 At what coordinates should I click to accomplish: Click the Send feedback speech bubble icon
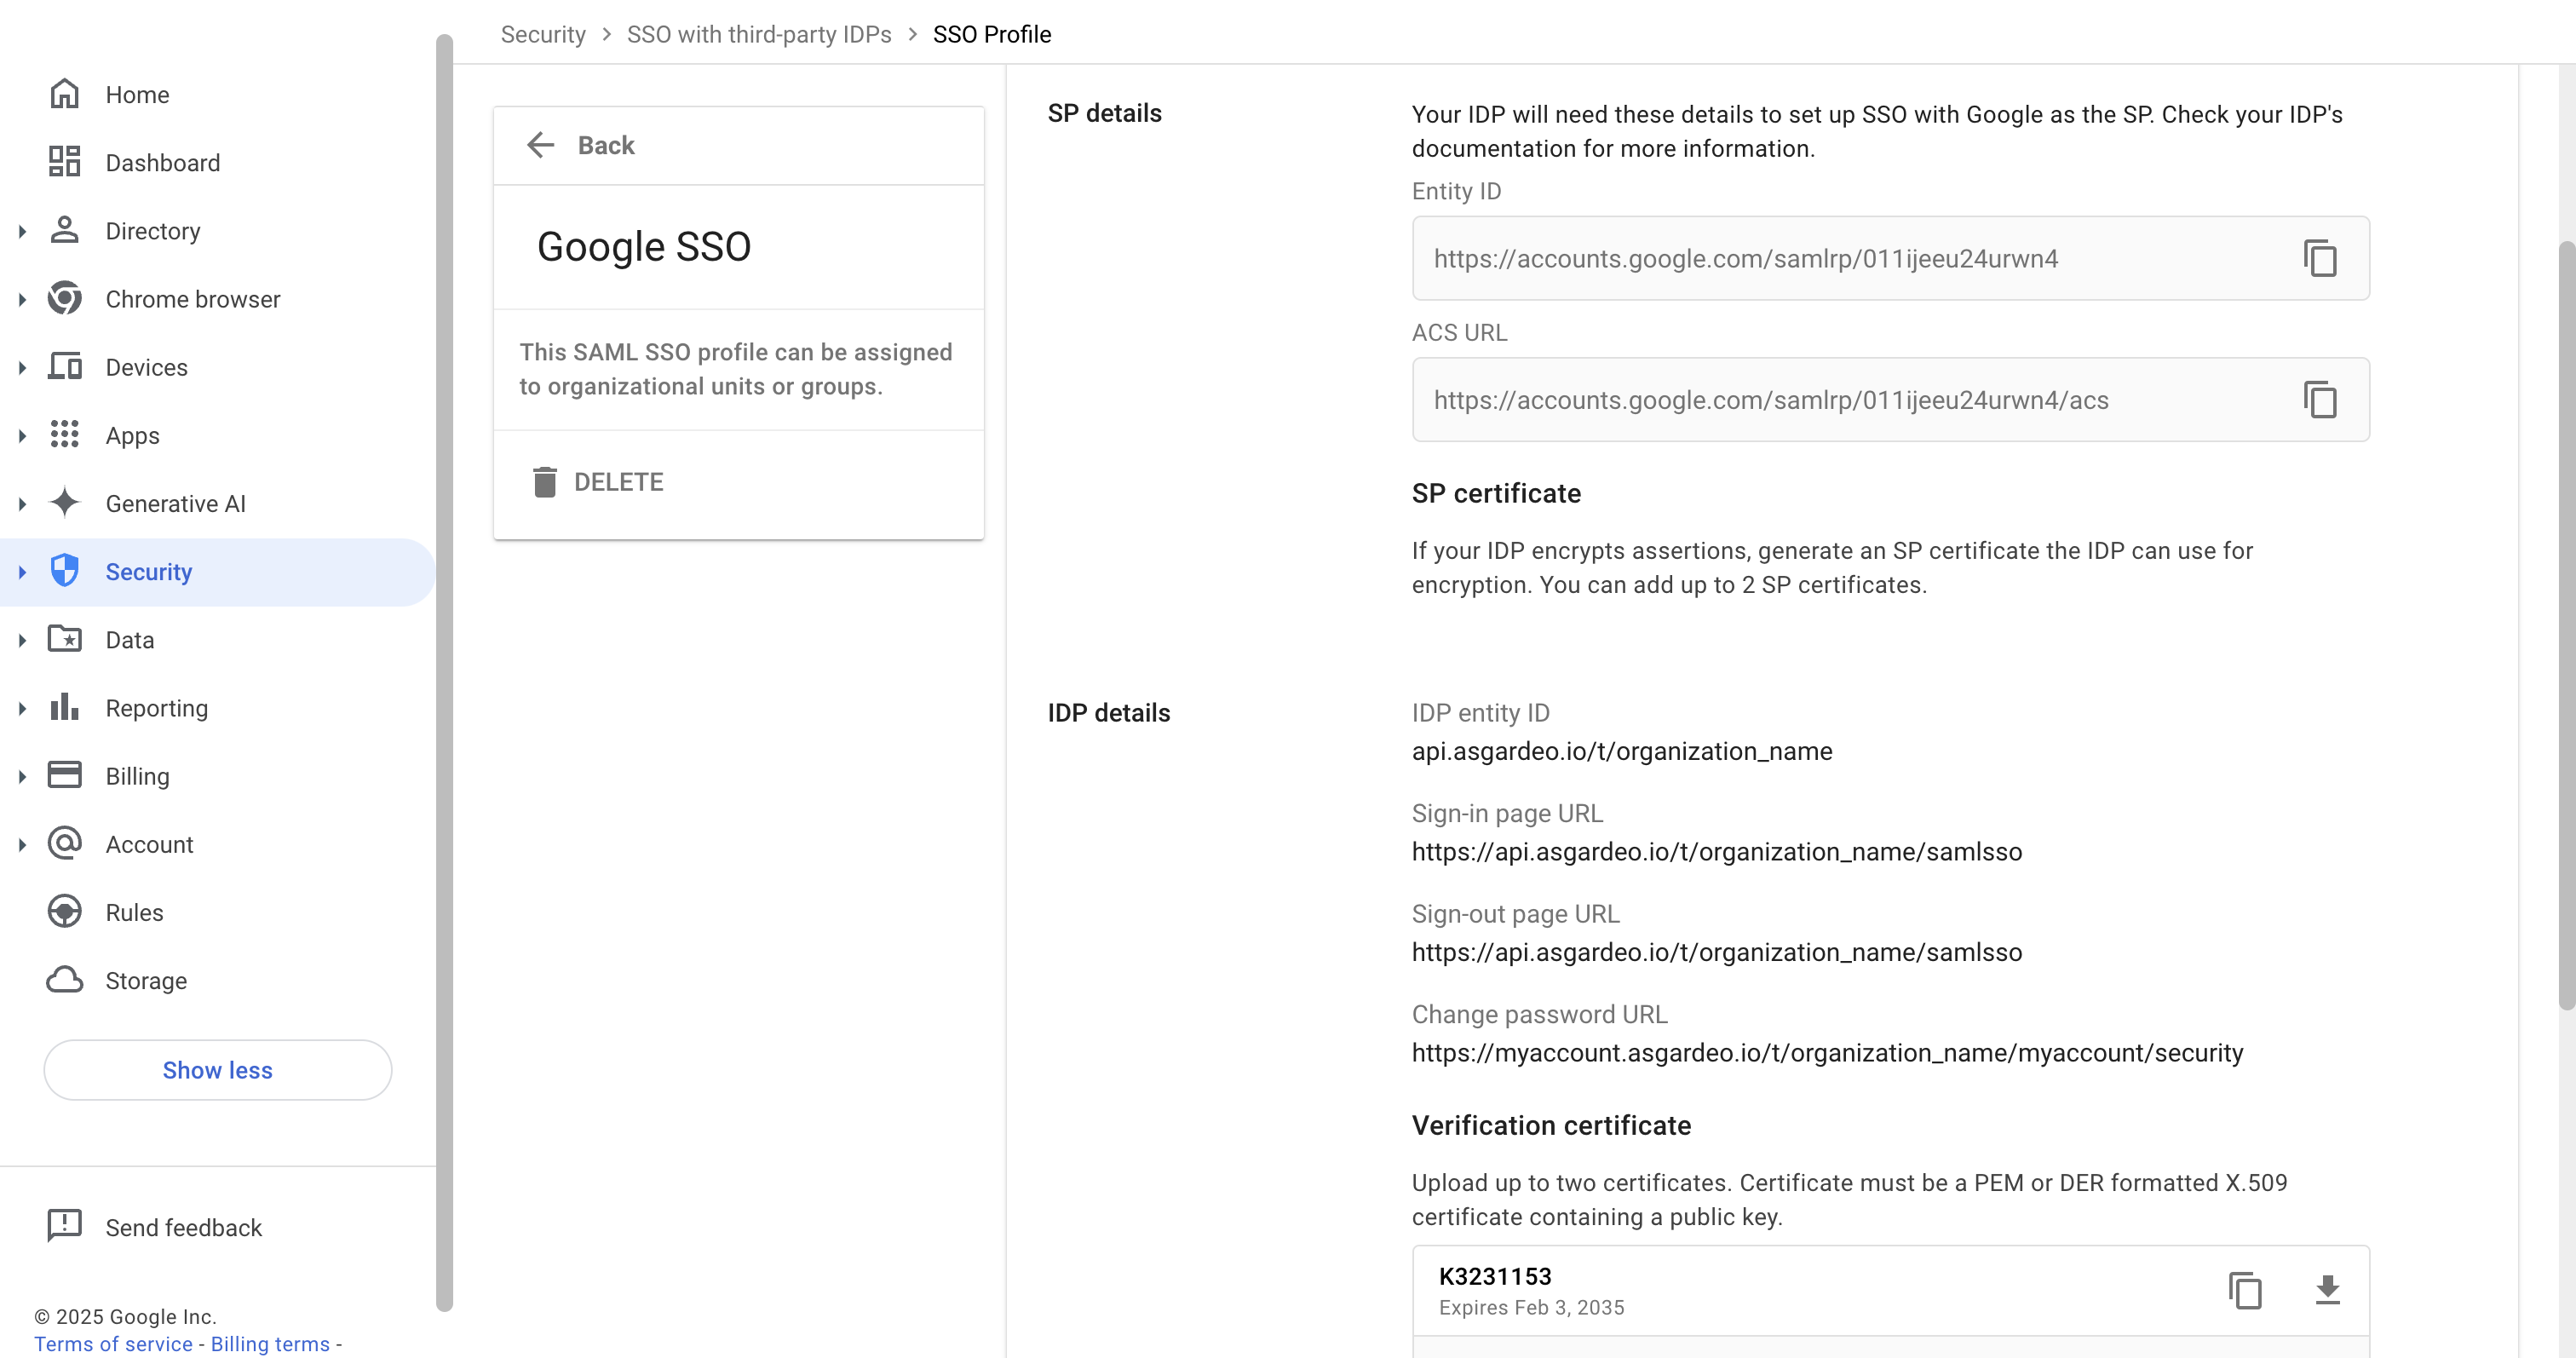tap(64, 1226)
